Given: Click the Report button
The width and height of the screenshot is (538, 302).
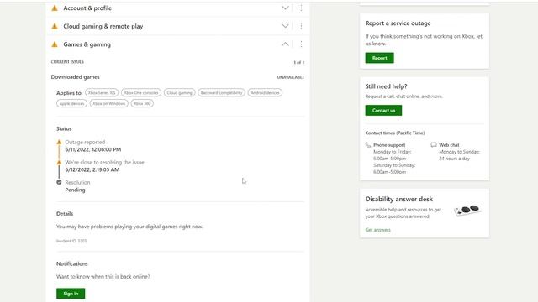Looking at the screenshot, I should point(379,58).
